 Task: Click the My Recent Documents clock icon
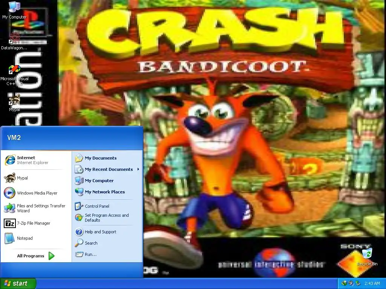tap(79, 169)
